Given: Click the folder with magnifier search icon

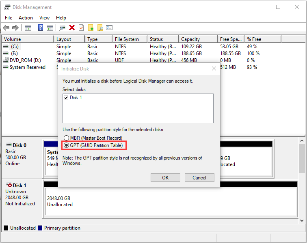Looking at the screenshot, I should pyautogui.click(x=100, y=28).
